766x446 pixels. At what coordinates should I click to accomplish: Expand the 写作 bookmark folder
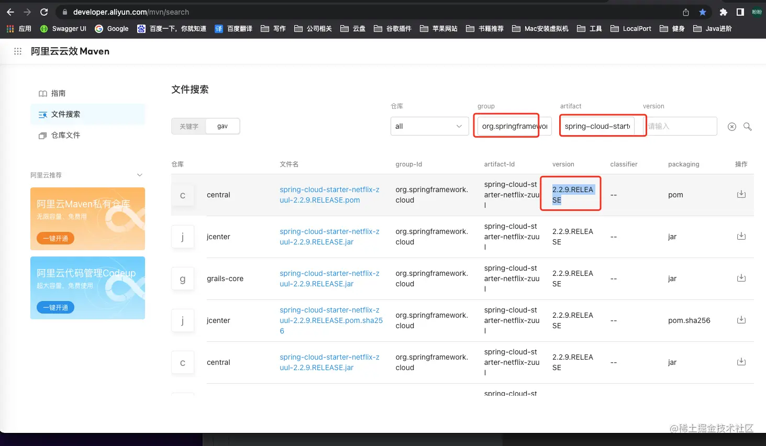click(x=273, y=29)
